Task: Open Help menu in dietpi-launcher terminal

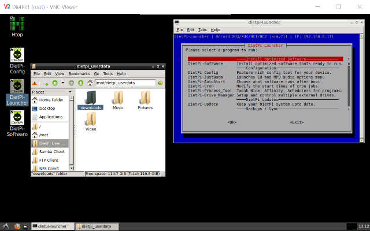Action: (x=215, y=30)
